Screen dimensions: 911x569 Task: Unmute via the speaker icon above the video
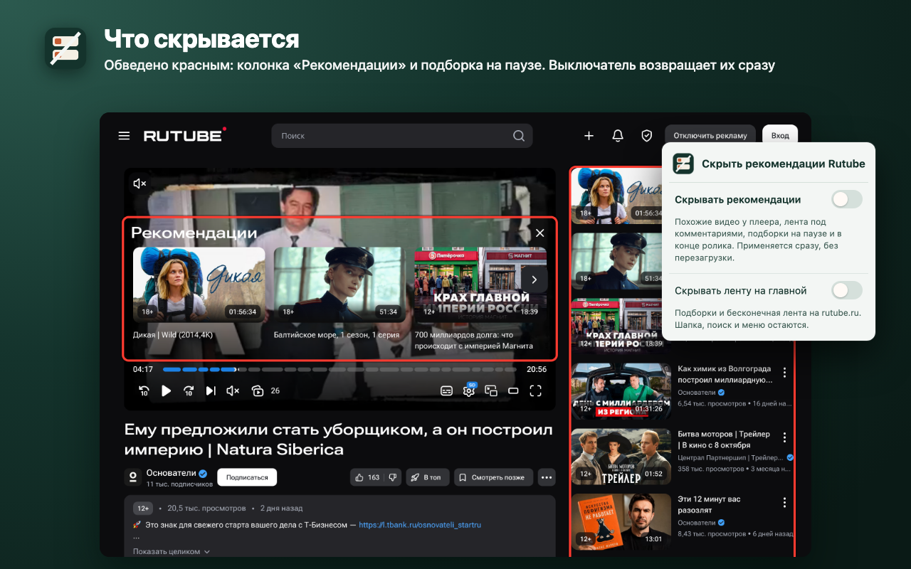tap(139, 184)
